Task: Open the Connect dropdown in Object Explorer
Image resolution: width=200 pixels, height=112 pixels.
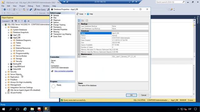Action: click(6, 21)
